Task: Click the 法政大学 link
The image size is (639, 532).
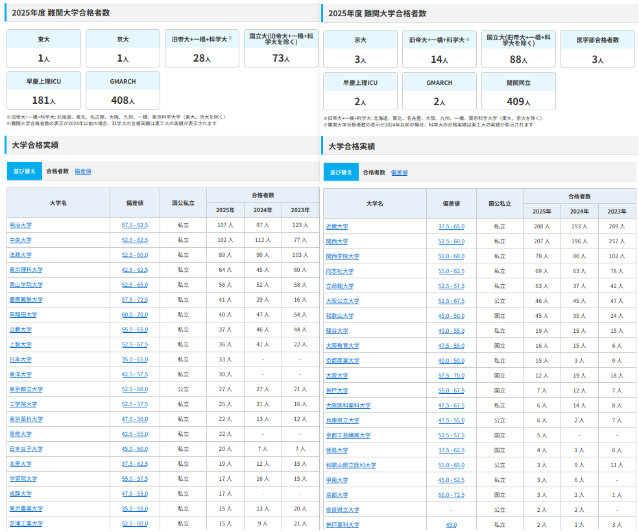Action: pyautogui.click(x=20, y=255)
